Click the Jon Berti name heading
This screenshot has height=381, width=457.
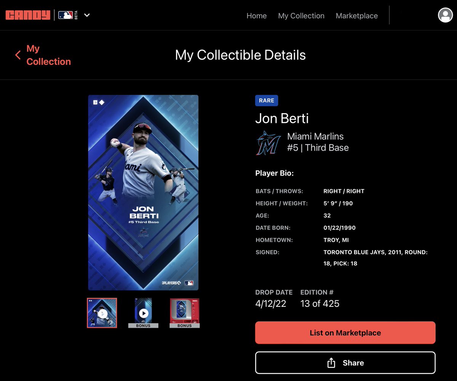tap(282, 118)
